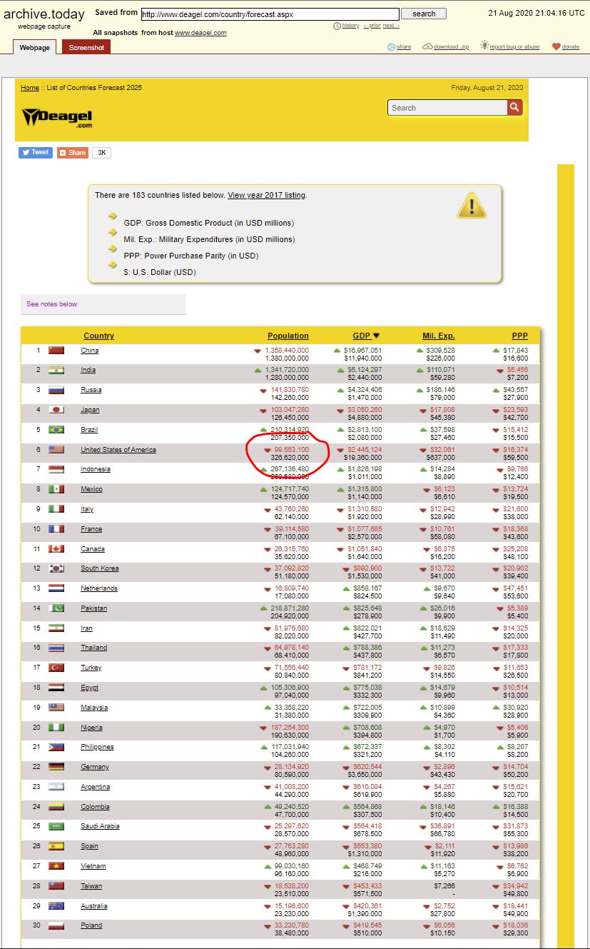Click the Germany flag icon
The width and height of the screenshot is (590, 949).
(x=56, y=767)
